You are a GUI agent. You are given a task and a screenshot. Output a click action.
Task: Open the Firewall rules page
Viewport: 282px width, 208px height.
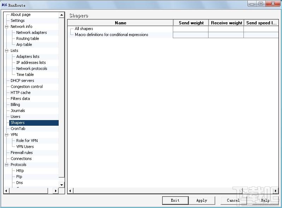(22, 153)
